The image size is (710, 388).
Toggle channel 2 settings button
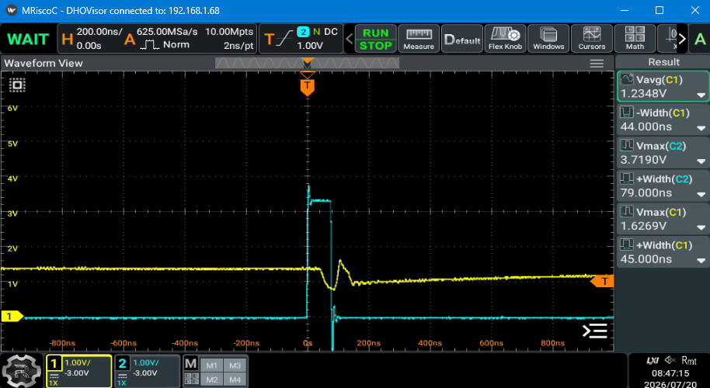(147, 371)
